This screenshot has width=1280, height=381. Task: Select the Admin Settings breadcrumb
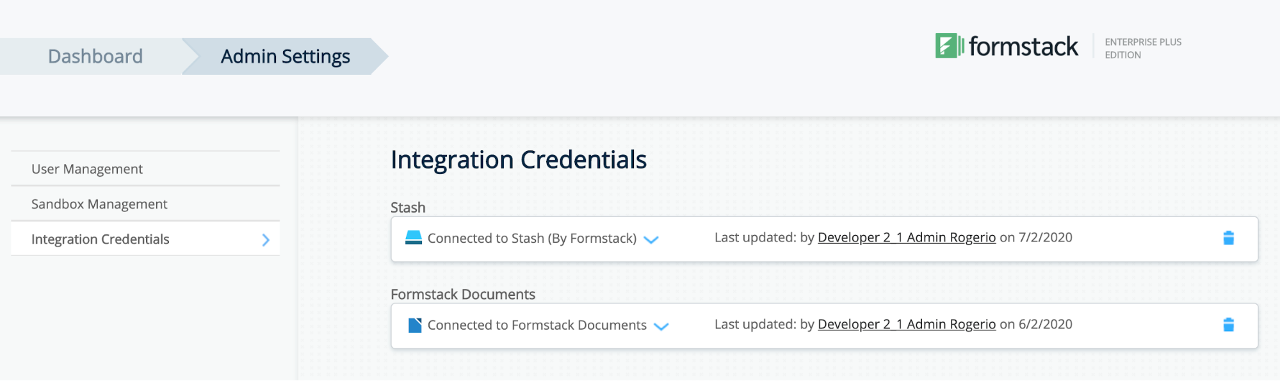pos(284,56)
